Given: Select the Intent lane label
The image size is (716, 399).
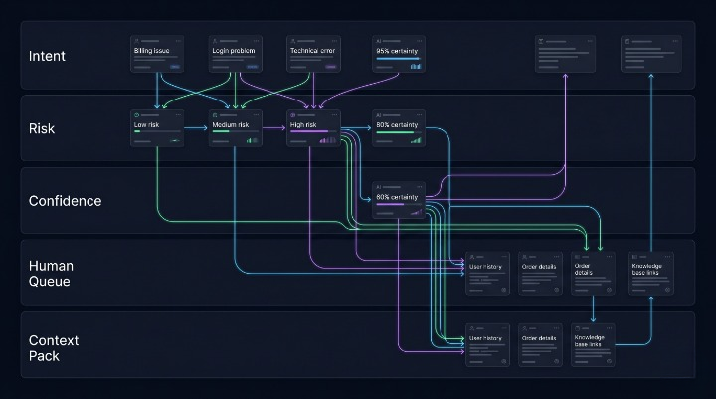Looking at the screenshot, I should coord(47,56).
